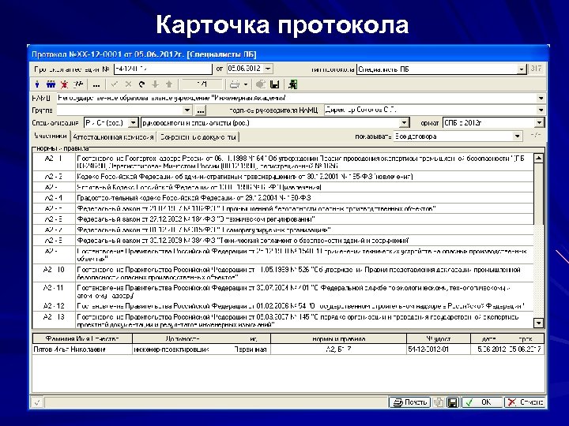Confirm with the OK button
The height and width of the screenshot is (426, 569).
(481, 402)
